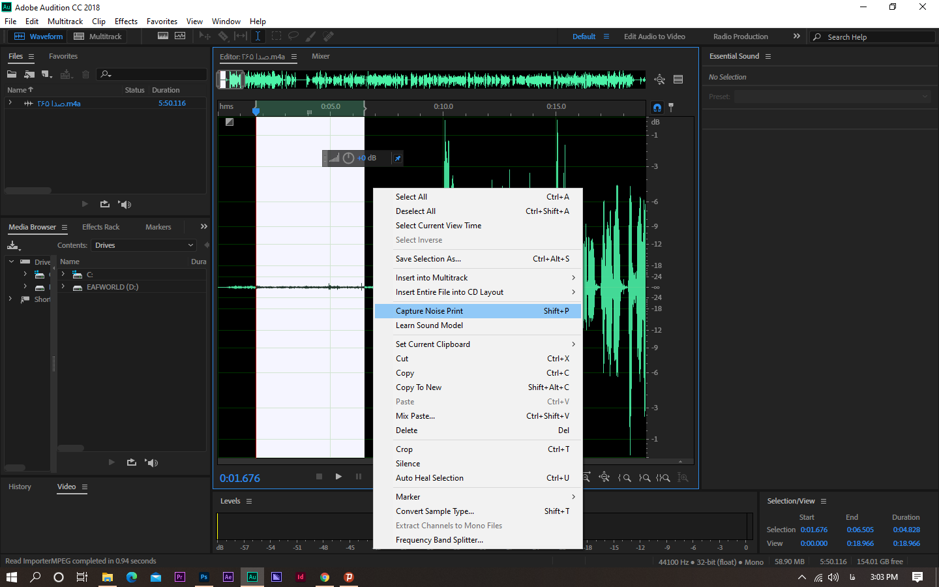Click the Zoom Out Full icon
This screenshot has height=587, width=939.
[604, 477]
